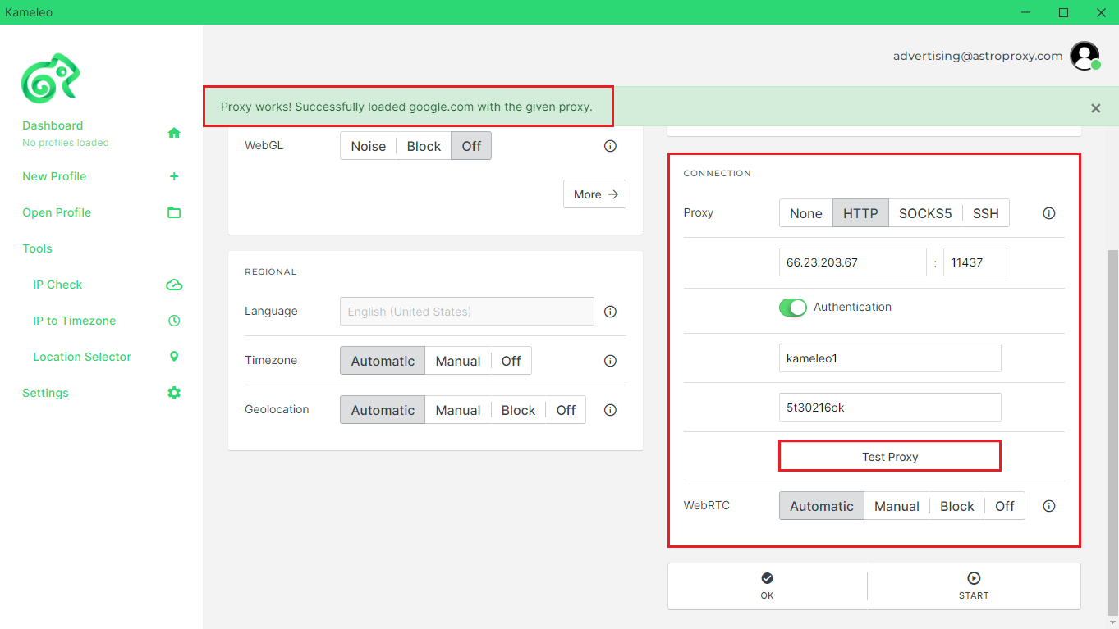Set Timezone to Automatic
The width and height of the screenshot is (1119, 629).
point(383,361)
